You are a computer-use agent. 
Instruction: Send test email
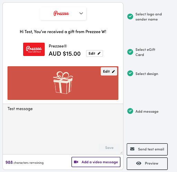pyautogui.click(x=147, y=149)
